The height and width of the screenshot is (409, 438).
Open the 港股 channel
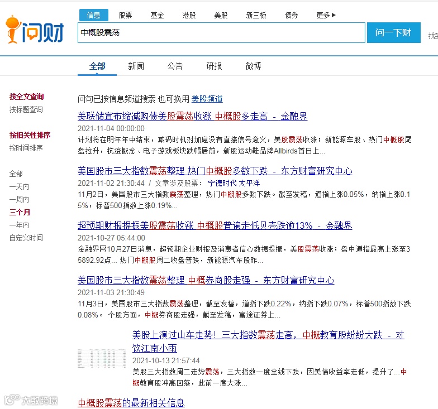click(x=189, y=15)
